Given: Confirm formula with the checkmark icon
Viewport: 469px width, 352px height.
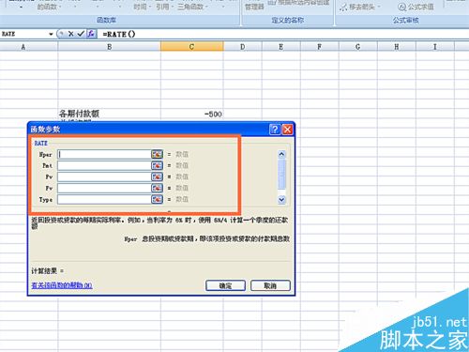Looking at the screenshot, I should 81,34.
